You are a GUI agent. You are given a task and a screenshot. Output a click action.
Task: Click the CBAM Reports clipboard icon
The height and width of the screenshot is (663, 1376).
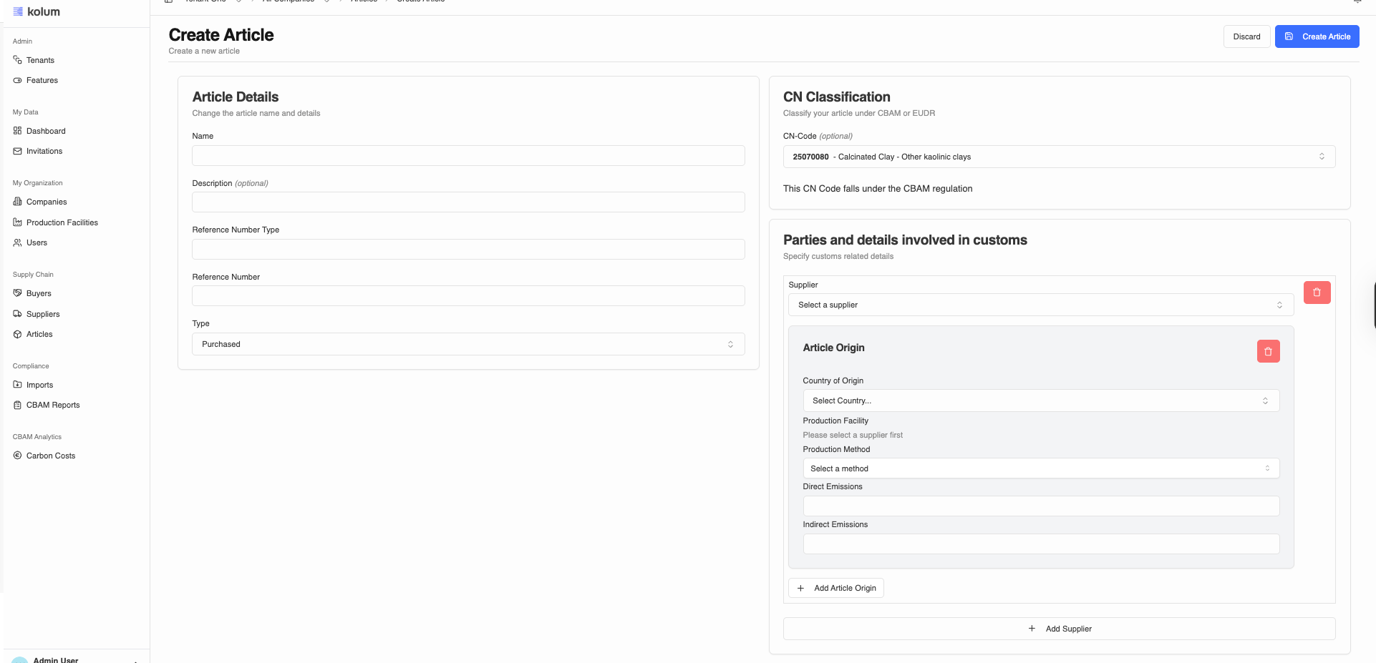[18, 405]
